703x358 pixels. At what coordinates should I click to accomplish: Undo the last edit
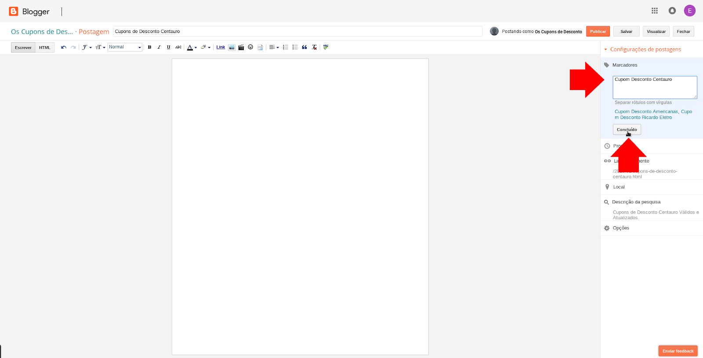[64, 47]
